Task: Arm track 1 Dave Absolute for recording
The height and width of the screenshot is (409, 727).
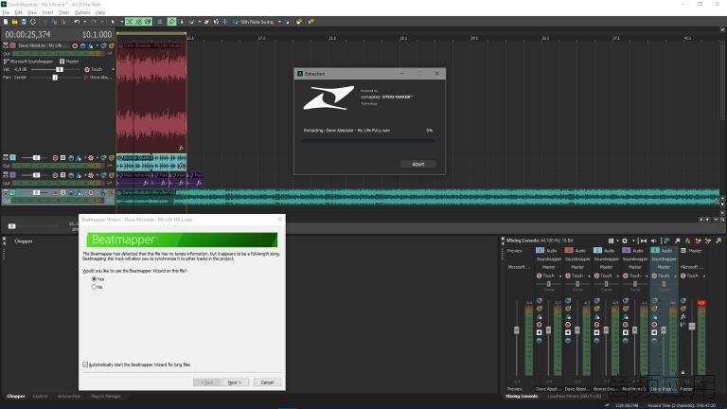Action: pos(75,45)
